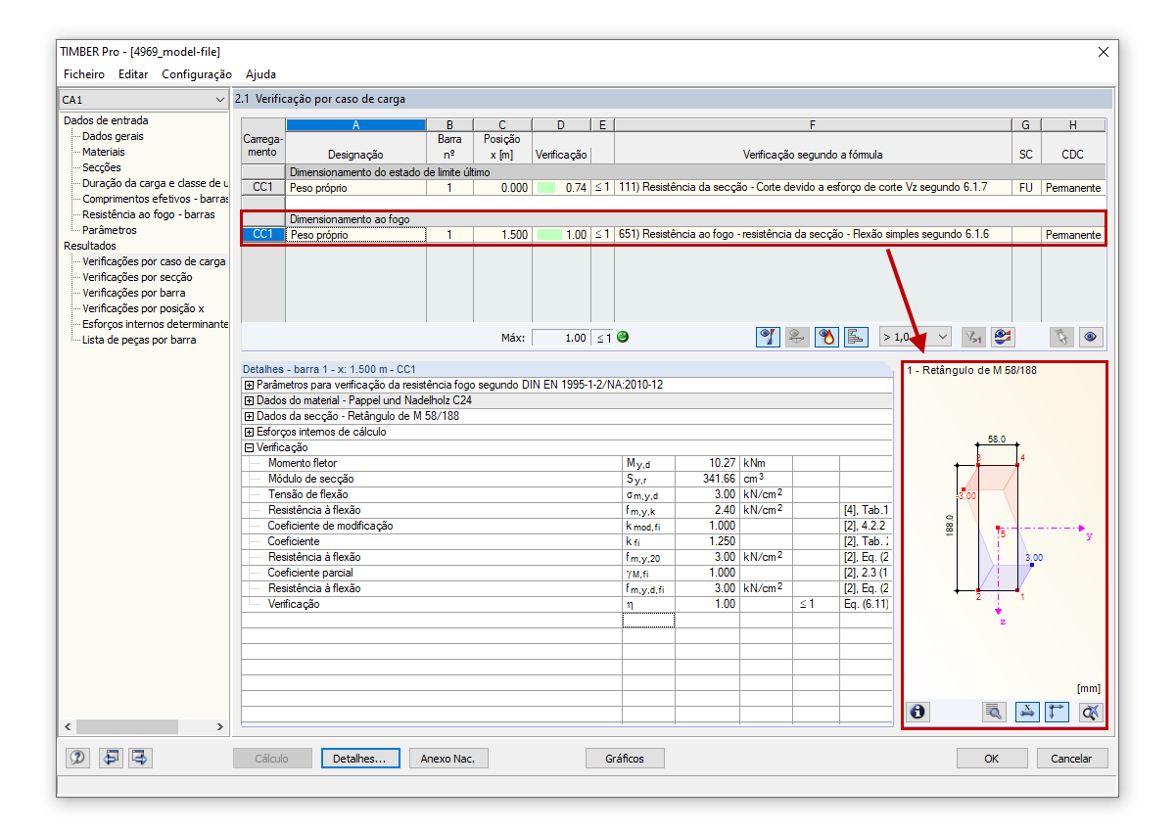Select Secções in the navigator tree

(x=102, y=167)
